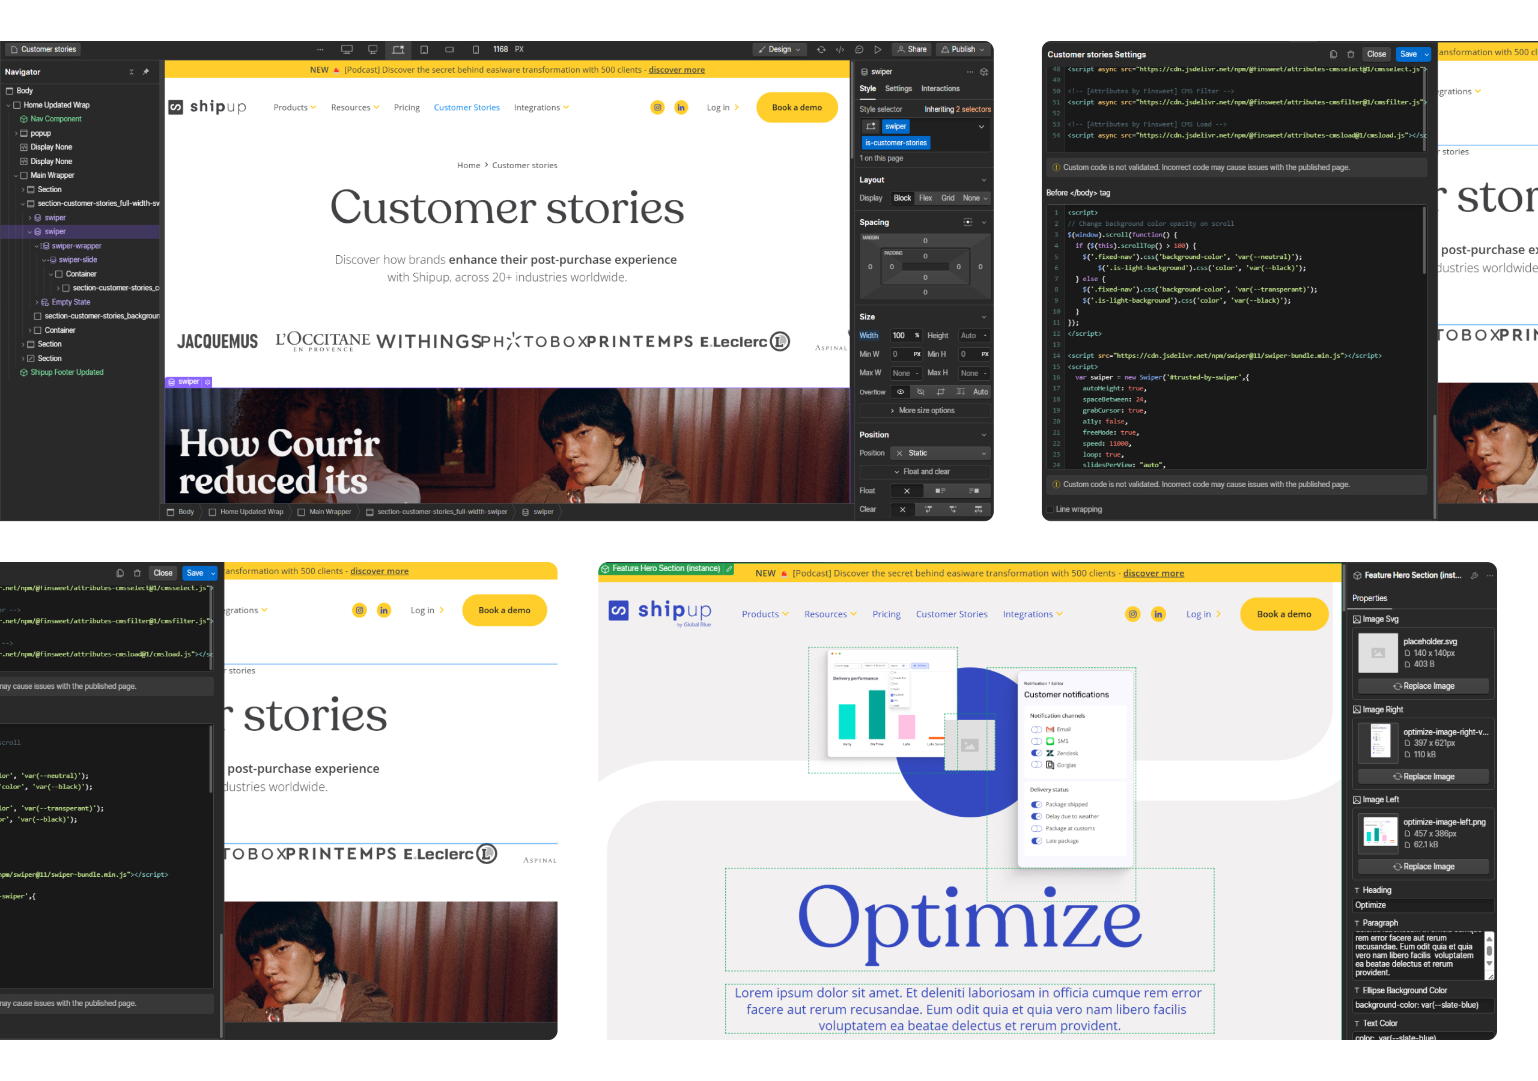Click the Publish button
The width and height of the screenshot is (1538, 1081).
[x=962, y=50]
